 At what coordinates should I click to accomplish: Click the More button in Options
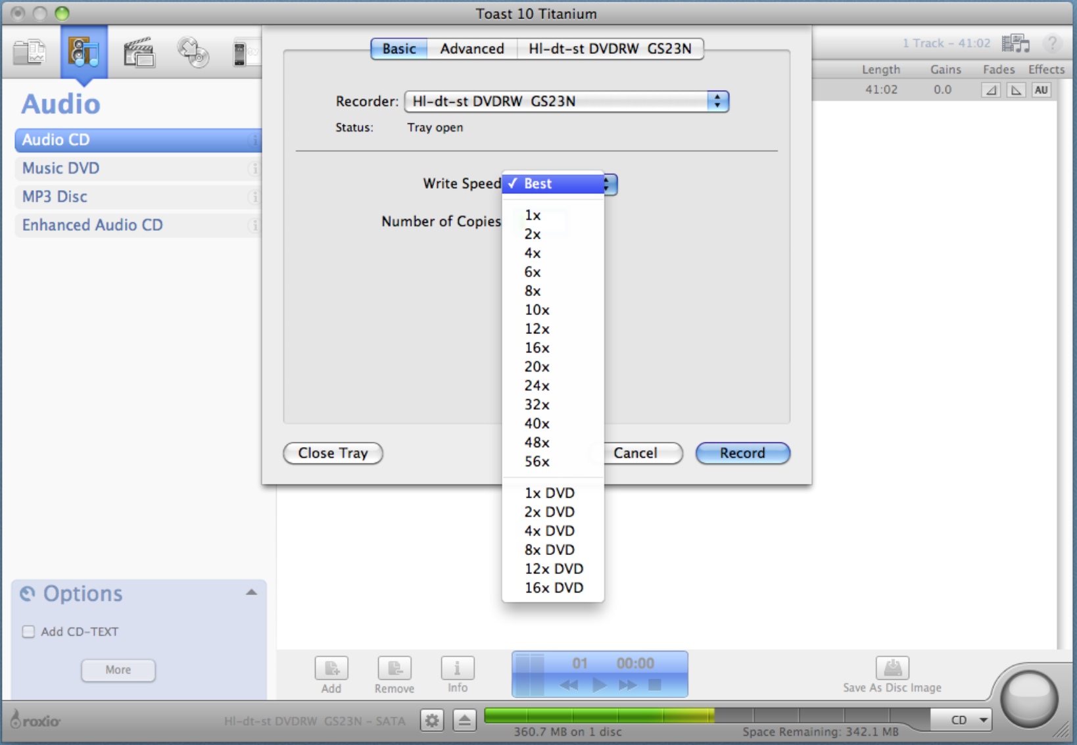(118, 670)
